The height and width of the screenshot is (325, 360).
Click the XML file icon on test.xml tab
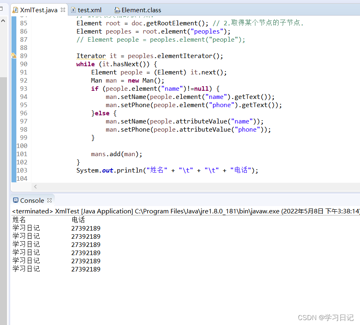(x=73, y=10)
